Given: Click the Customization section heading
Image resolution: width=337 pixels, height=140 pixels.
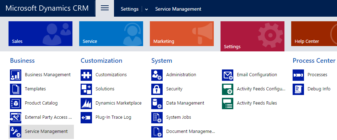Looking at the screenshot, I should (102, 61).
